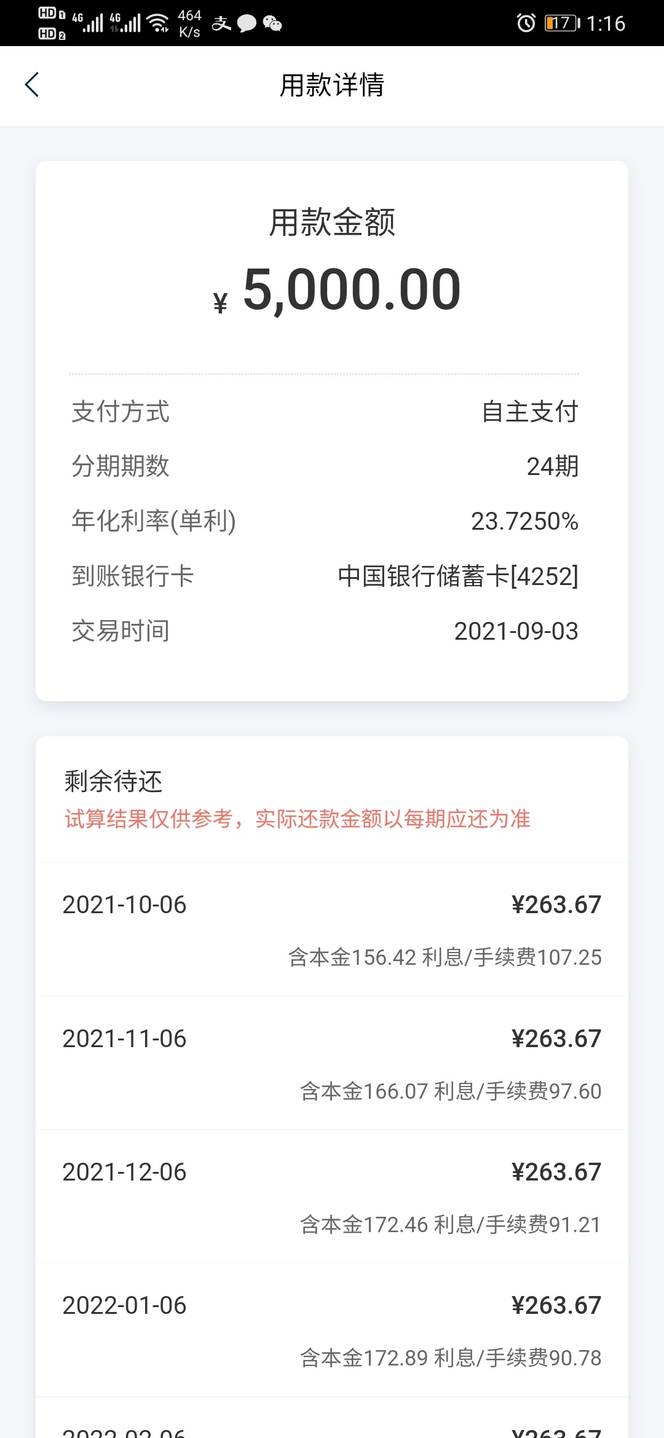The image size is (664, 1438).
Task: Tap the 24期 installment count
Action: pyautogui.click(x=553, y=466)
